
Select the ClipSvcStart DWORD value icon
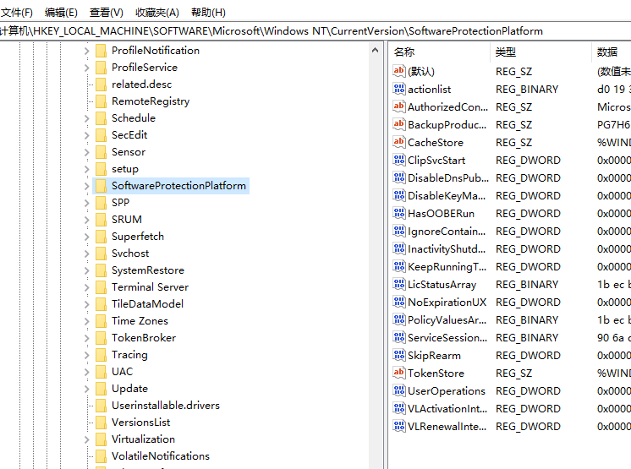pyautogui.click(x=398, y=160)
